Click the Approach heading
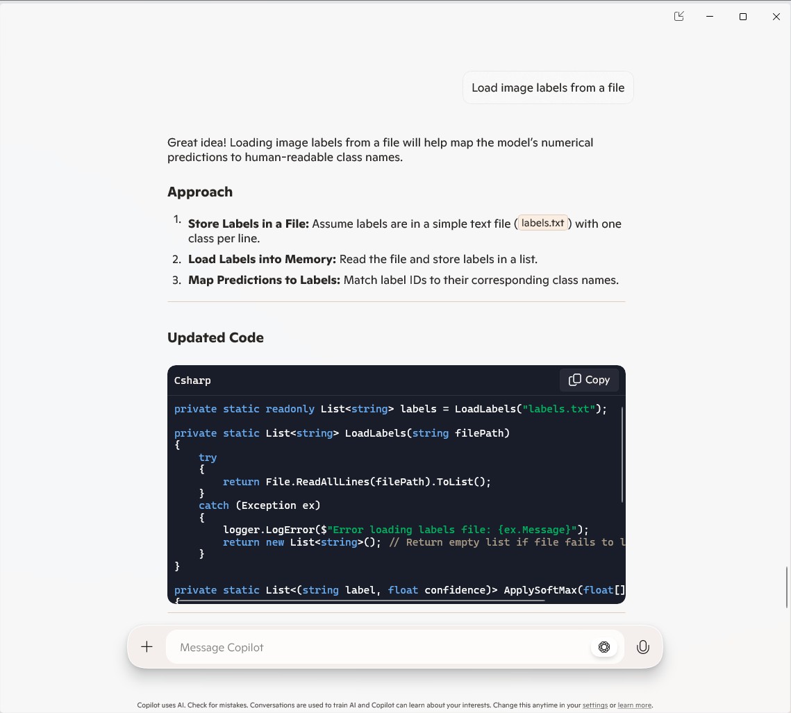 [200, 192]
